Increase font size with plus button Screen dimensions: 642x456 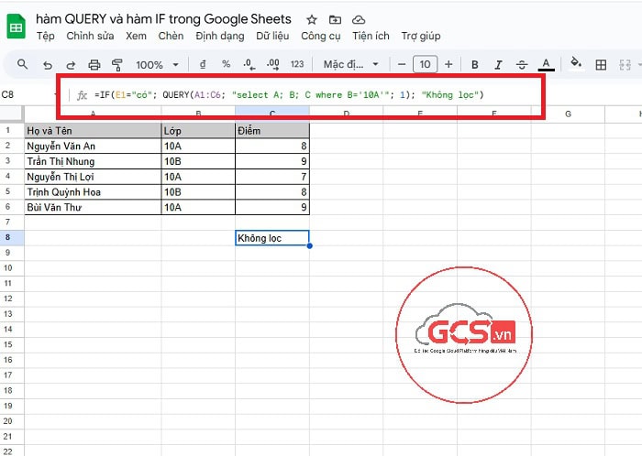pyautogui.click(x=448, y=65)
